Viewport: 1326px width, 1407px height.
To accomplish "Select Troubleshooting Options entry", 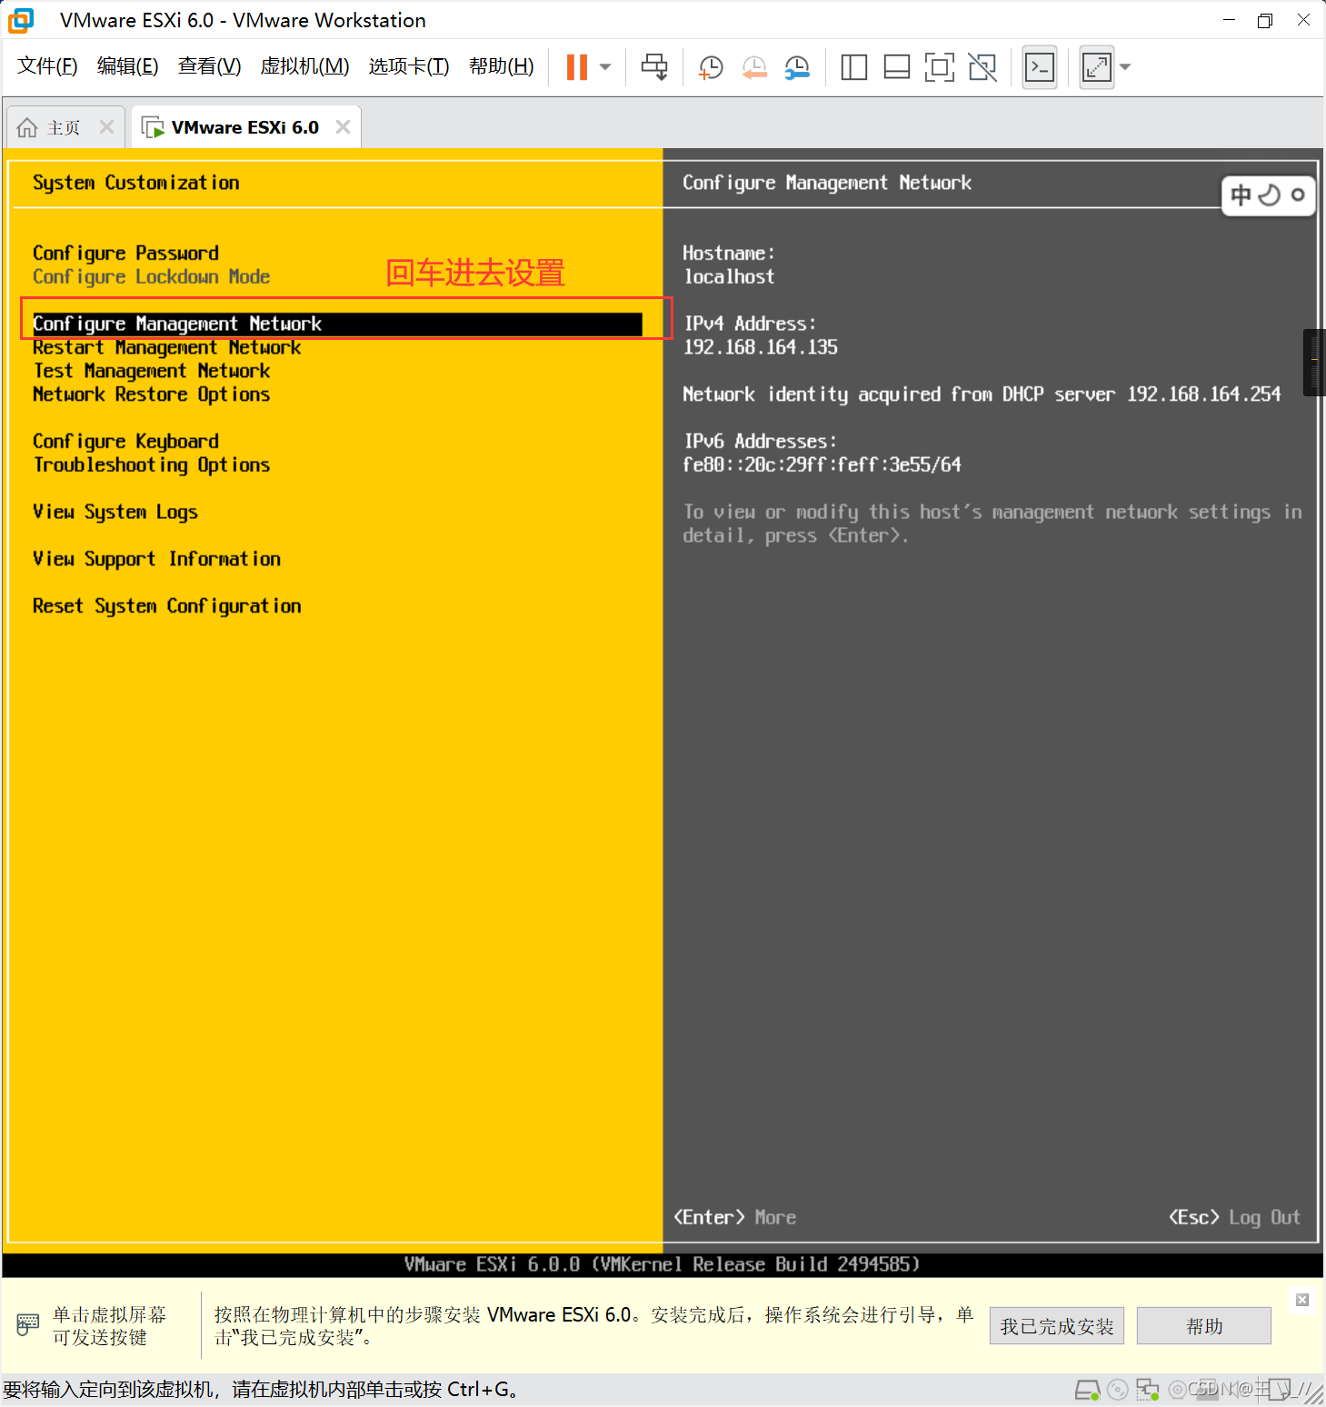I will [151, 464].
